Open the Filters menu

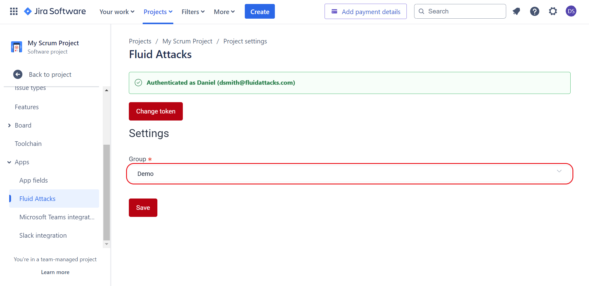coord(193,12)
